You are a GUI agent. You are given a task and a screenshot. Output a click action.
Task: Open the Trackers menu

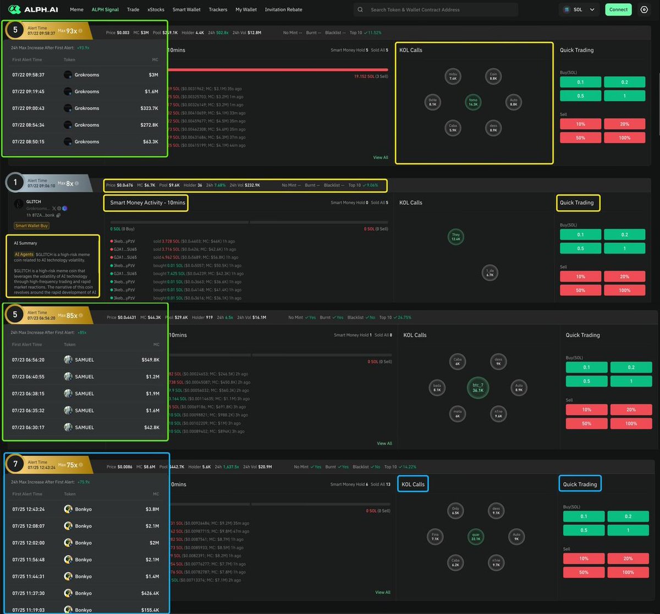coord(218,9)
